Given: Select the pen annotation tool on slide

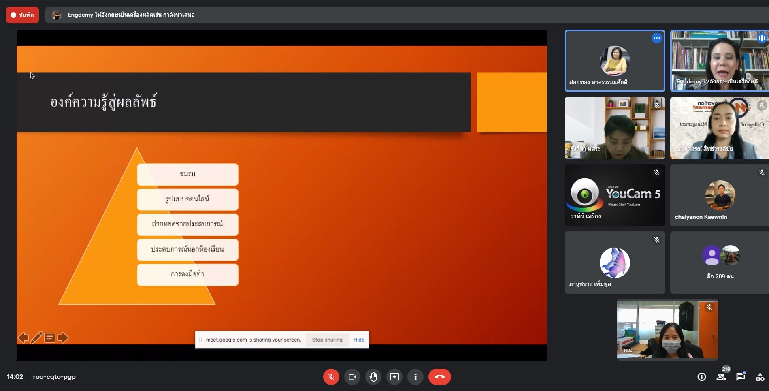Looking at the screenshot, I should coord(36,338).
